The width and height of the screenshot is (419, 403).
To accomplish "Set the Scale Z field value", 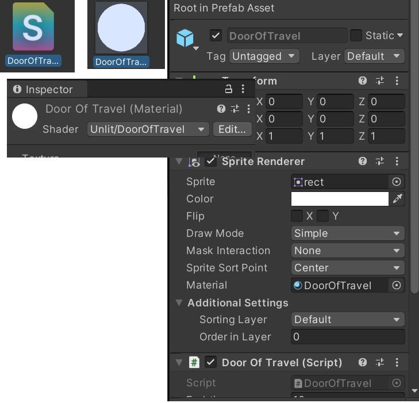I will (386, 136).
